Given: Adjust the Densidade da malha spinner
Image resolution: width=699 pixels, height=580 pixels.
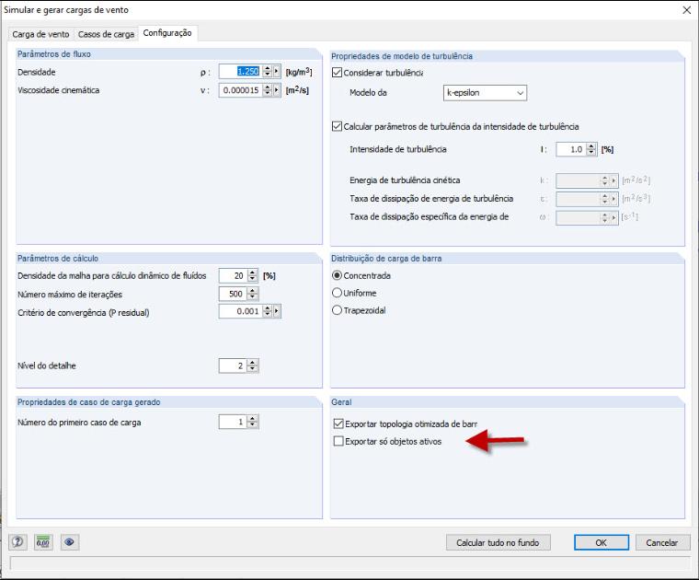Looking at the screenshot, I should tap(252, 275).
